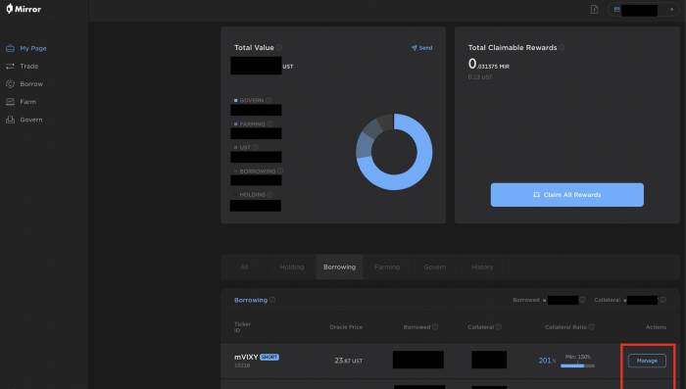Click the info icon beside FARMING
This screenshot has width=686, height=389.
(269, 123)
